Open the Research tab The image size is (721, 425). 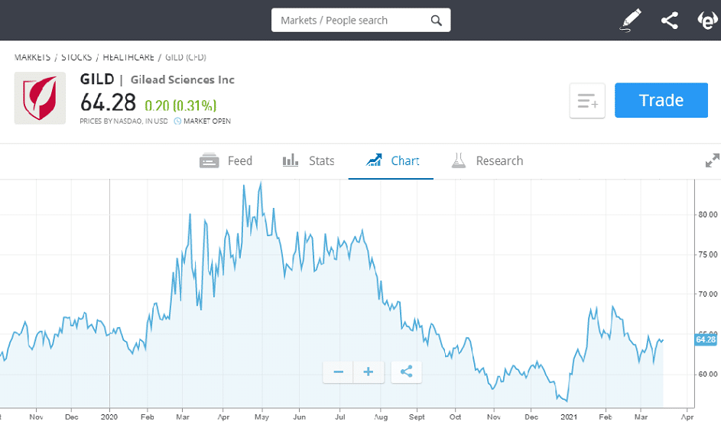[487, 161]
